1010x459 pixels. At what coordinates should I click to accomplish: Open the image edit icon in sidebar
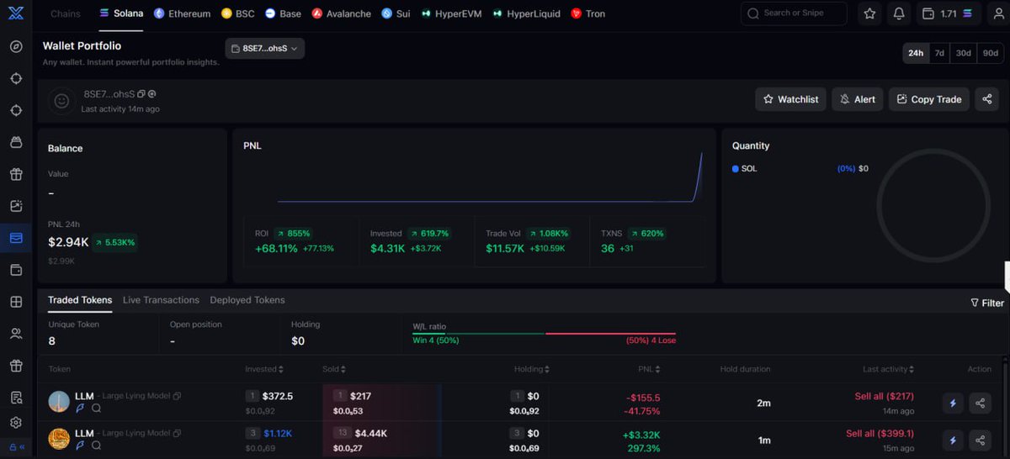(x=16, y=206)
